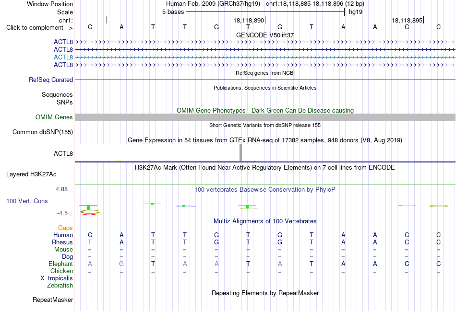The height and width of the screenshot is (311, 456).
Task: Click the chr1: ruler label
Action: 66,20
